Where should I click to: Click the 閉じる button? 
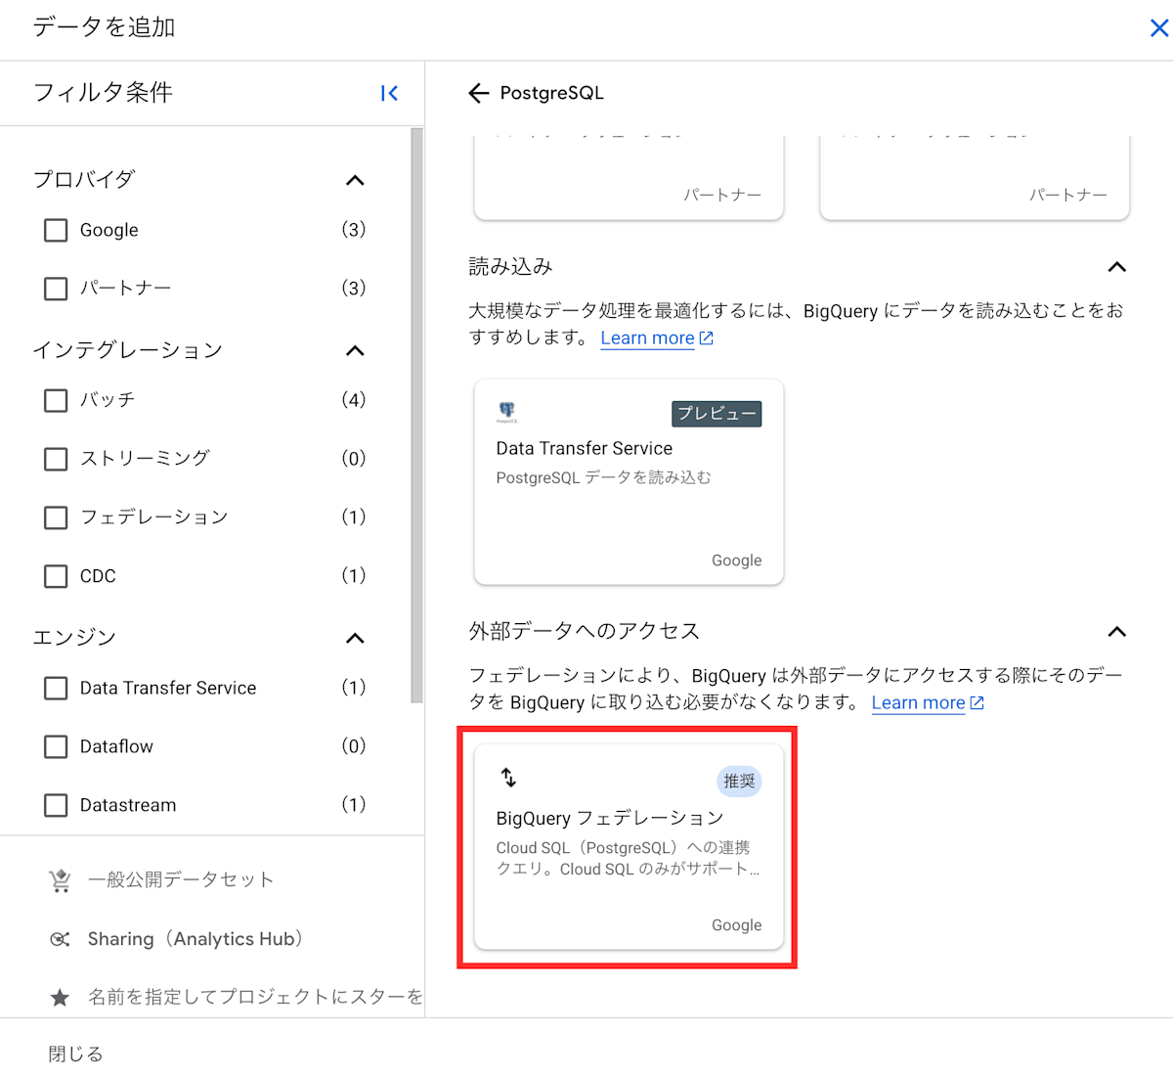coord(75,1054)
